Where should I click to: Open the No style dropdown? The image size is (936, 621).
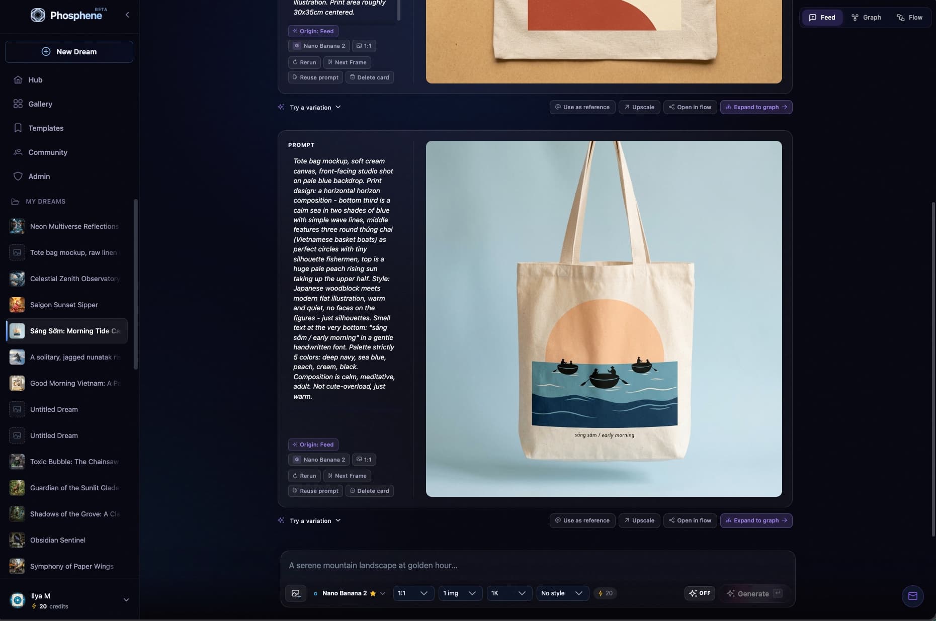tap(562, 593)
